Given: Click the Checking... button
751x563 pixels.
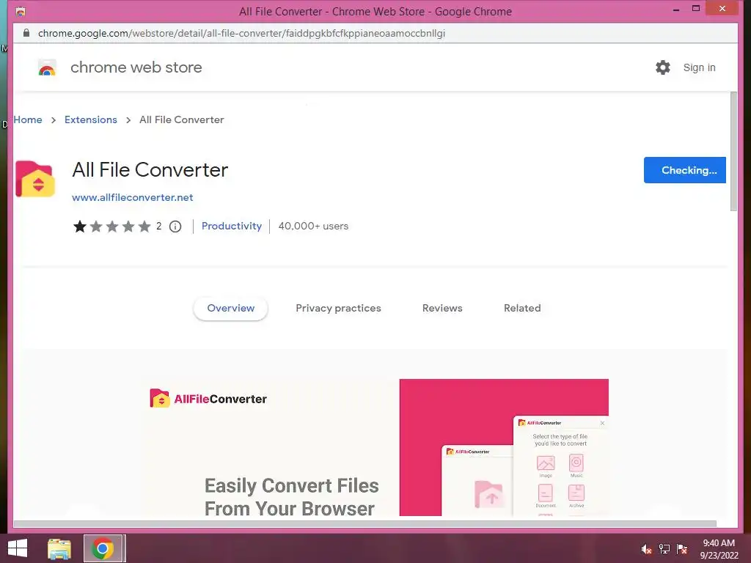Looking at the screenshot, I should (x=685, y=170).
